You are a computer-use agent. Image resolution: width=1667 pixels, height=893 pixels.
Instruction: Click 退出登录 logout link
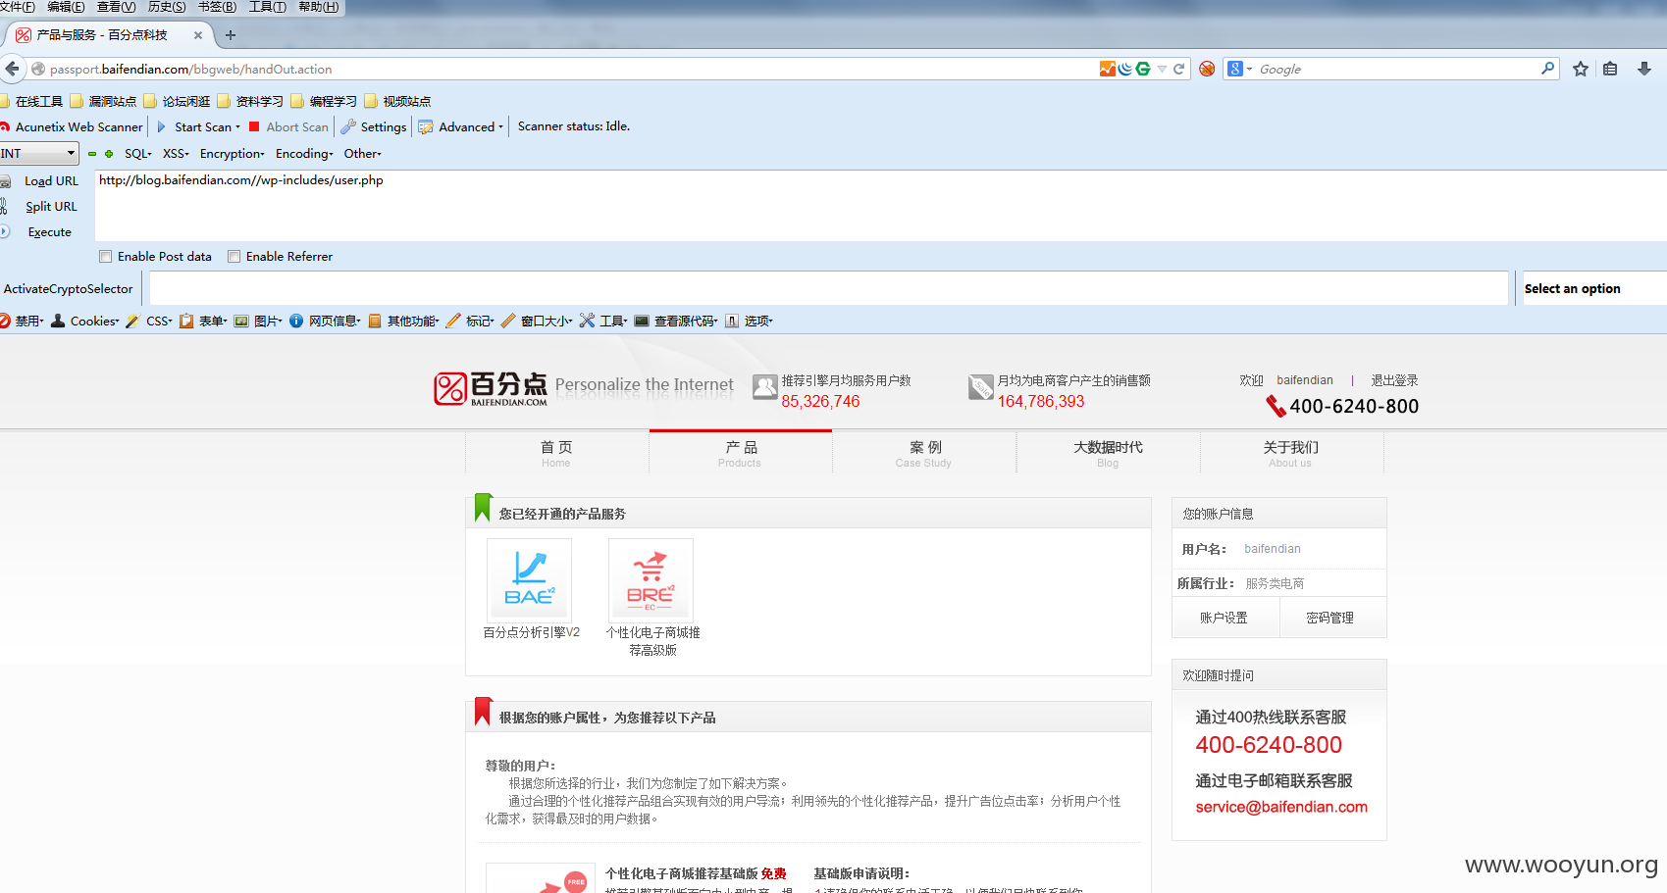pyautogui.click(x=1394, y=380)
